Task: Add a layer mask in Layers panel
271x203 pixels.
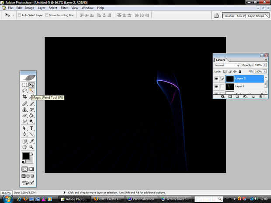Action: [230, 96]
